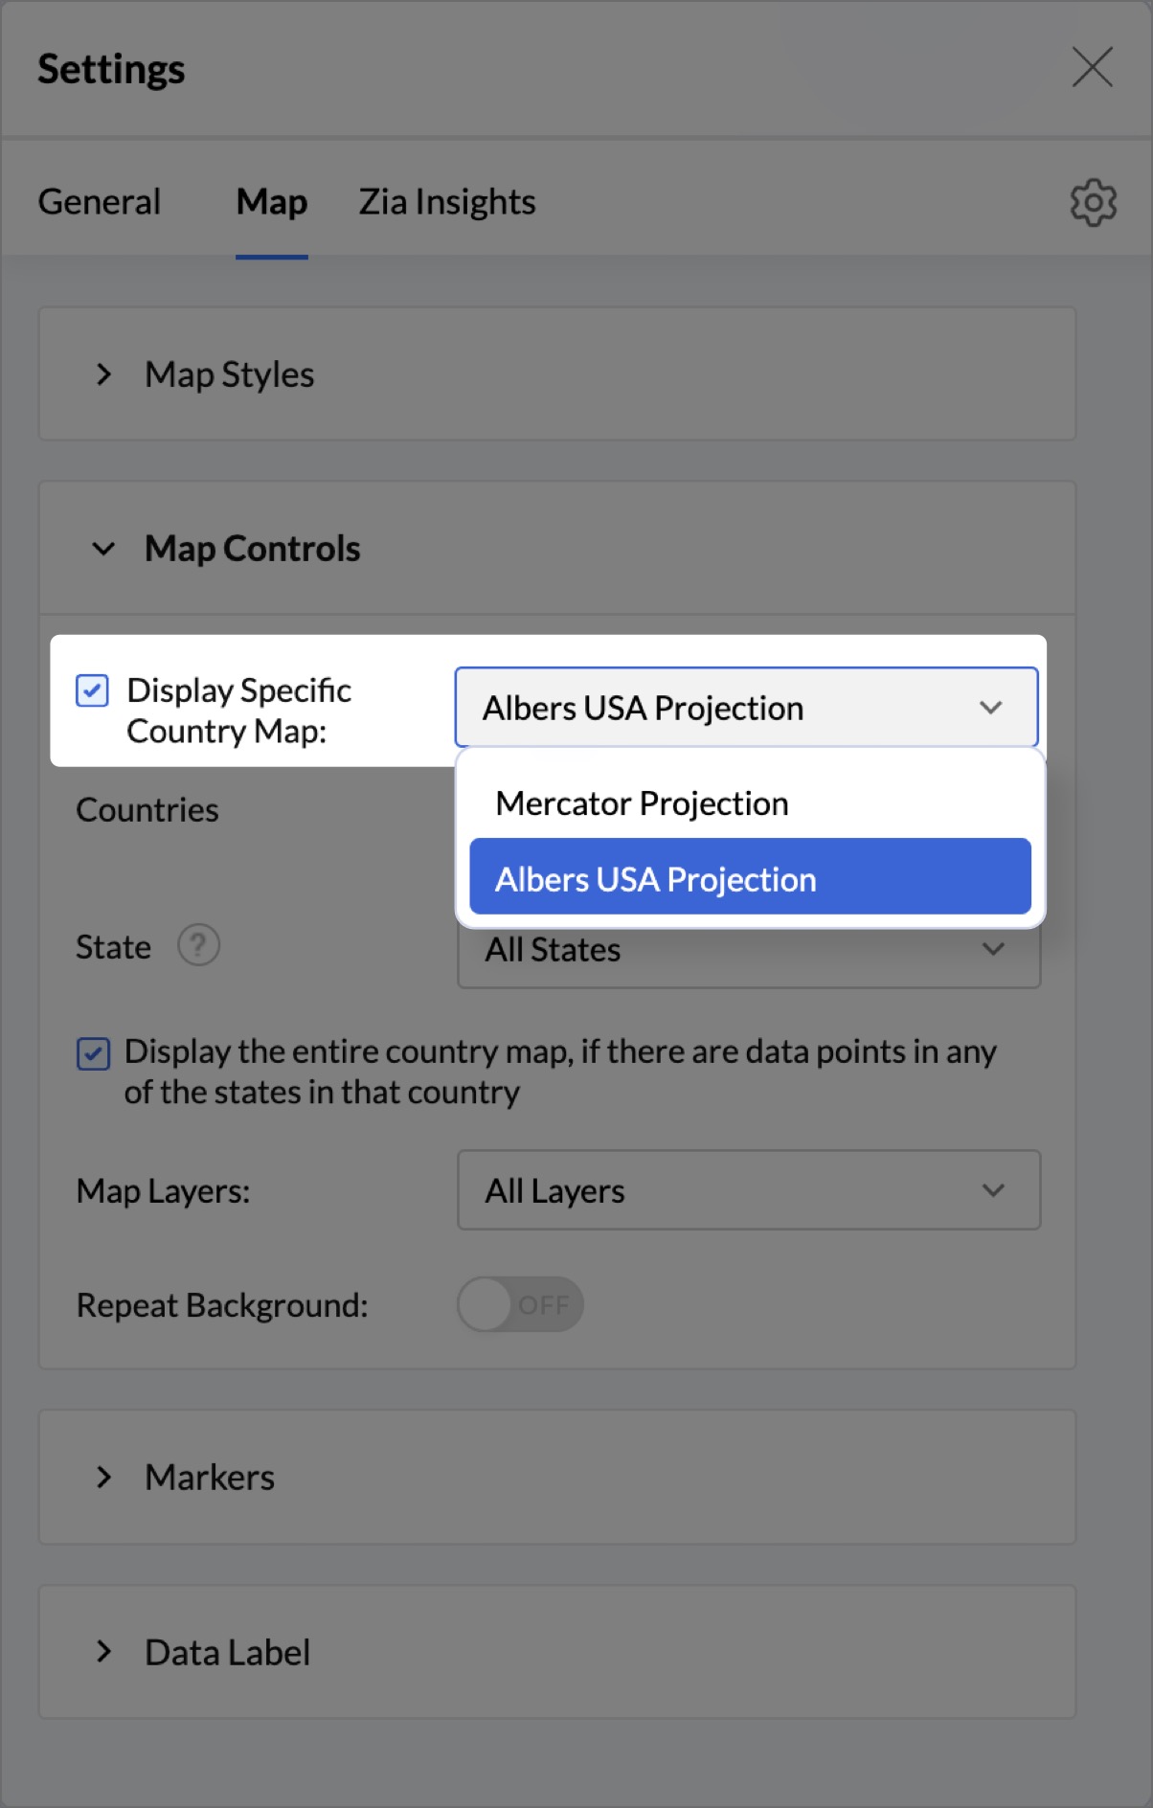
Task: Open the settings gear icon
Action: (1093, 202)
